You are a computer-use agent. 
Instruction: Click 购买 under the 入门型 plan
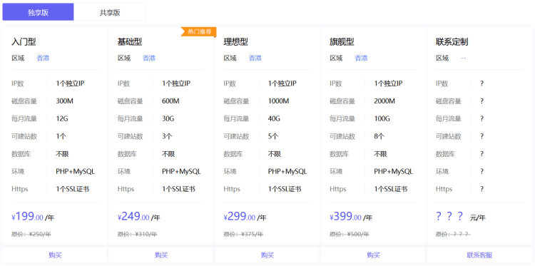[55, 255]
